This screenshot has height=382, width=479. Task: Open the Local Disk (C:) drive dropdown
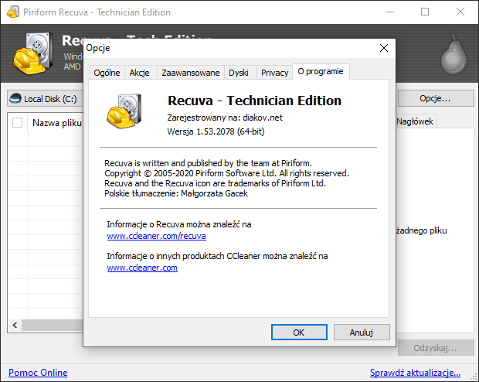coord(46,99)
